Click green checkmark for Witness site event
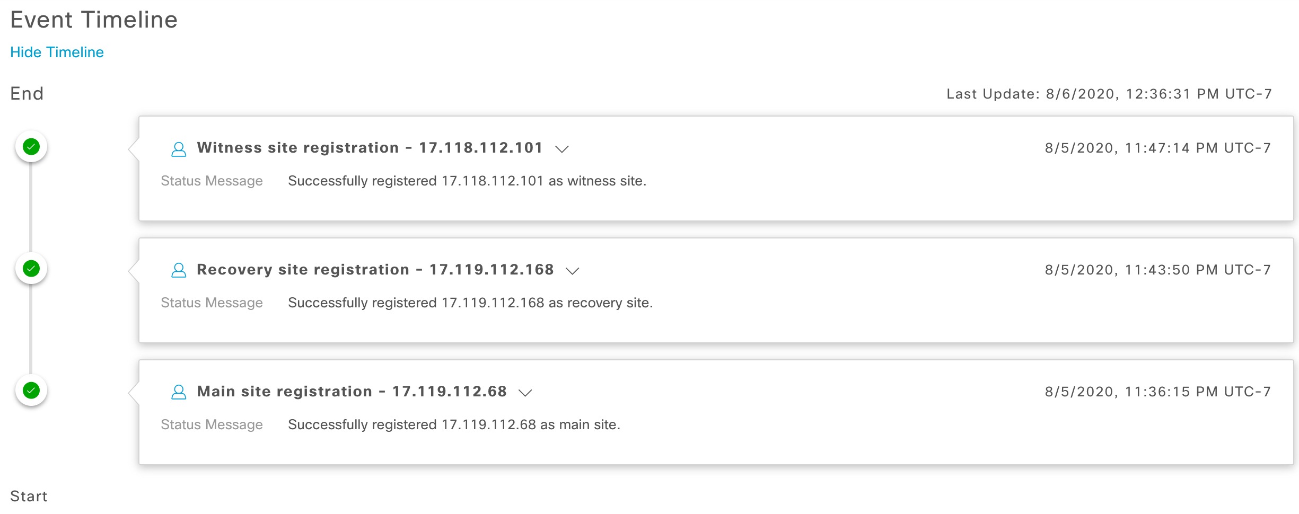Viewport: 1299px width, 514px height. 31,147
